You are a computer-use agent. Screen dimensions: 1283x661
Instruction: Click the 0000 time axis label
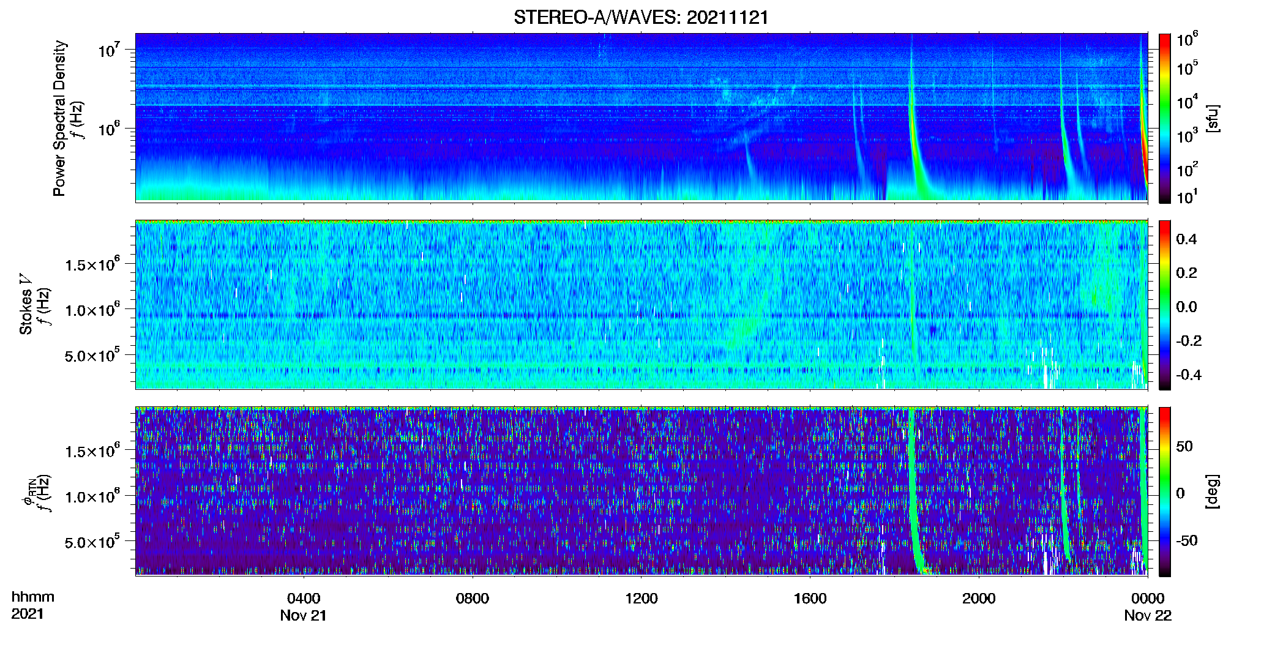(x=1148, y=598)
